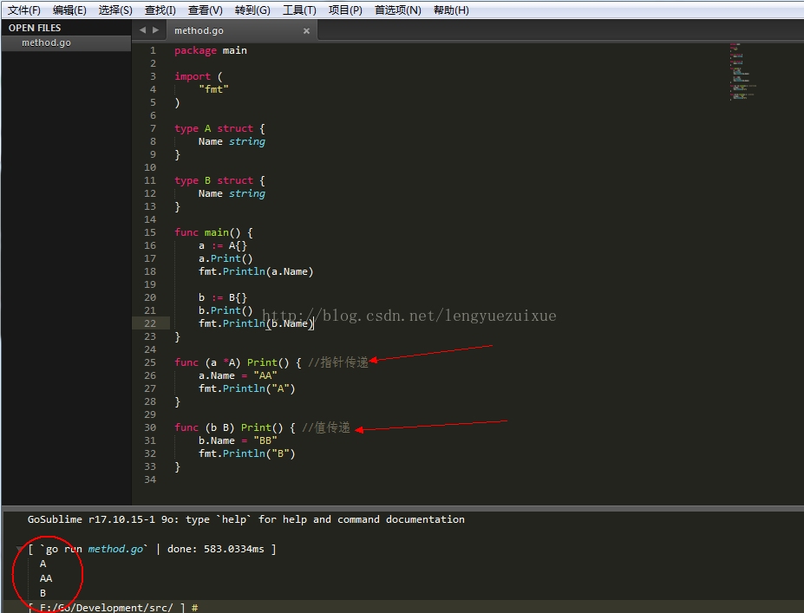
Task: Open the 工具(T) menu
Action: pos(299,10)
